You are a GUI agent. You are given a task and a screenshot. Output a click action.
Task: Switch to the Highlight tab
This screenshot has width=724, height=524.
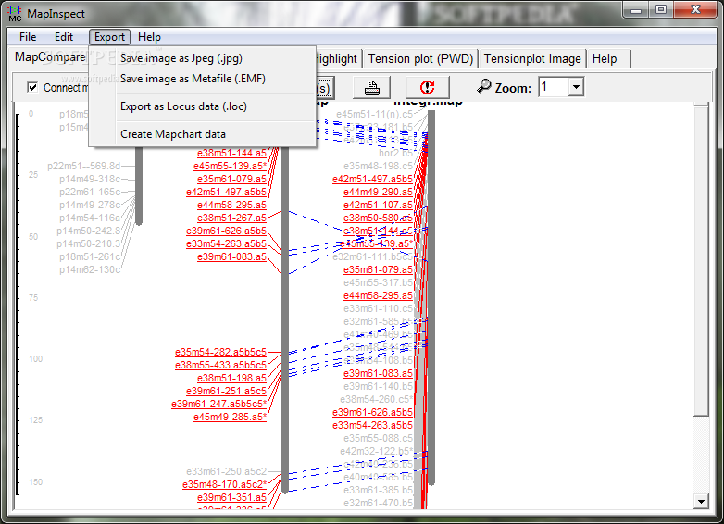(337, 59)
